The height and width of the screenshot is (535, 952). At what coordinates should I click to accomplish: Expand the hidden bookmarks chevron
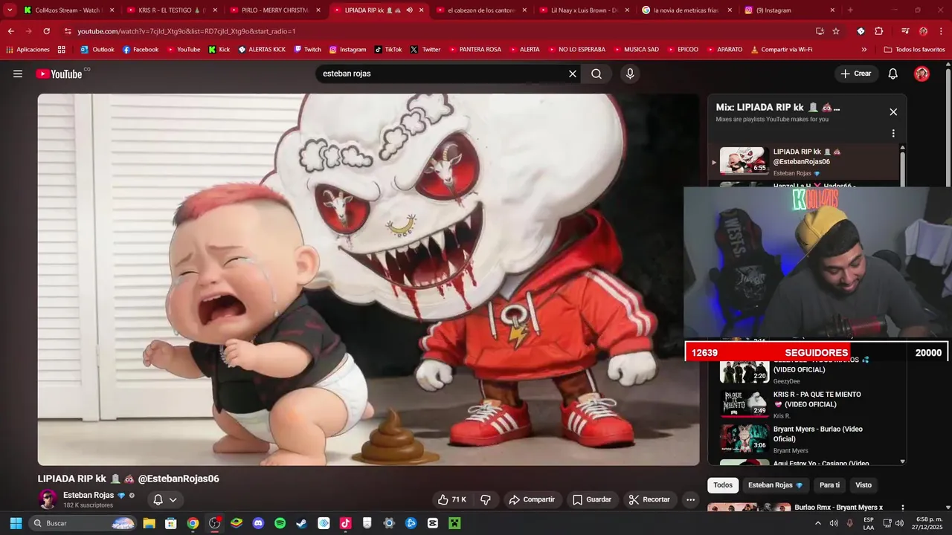864,50
